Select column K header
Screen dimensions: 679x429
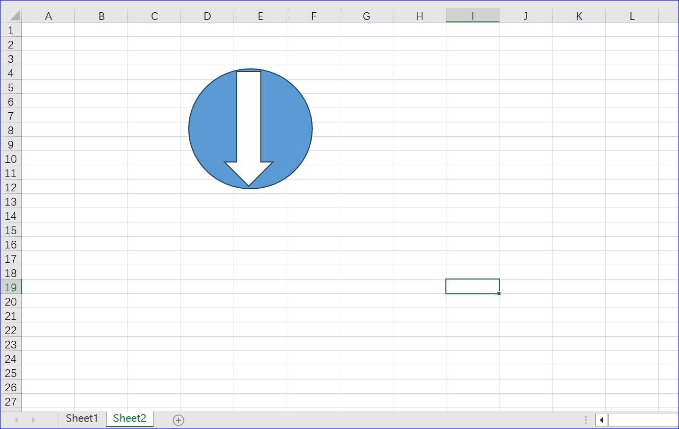pyautogui.click(x=579, y=16)
